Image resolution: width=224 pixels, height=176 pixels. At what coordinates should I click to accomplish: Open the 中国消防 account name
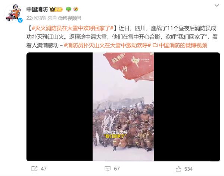(x=37, y=9)
